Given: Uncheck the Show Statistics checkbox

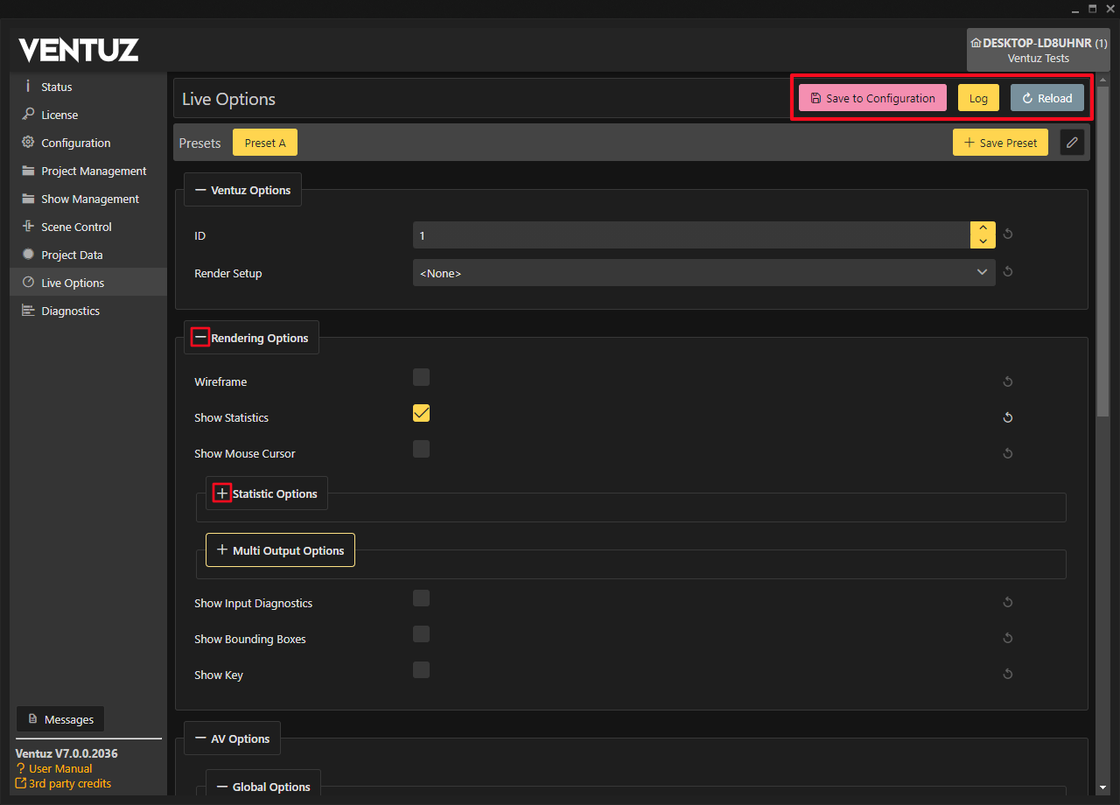Looking at the screenshot, I should coord(421,413).
